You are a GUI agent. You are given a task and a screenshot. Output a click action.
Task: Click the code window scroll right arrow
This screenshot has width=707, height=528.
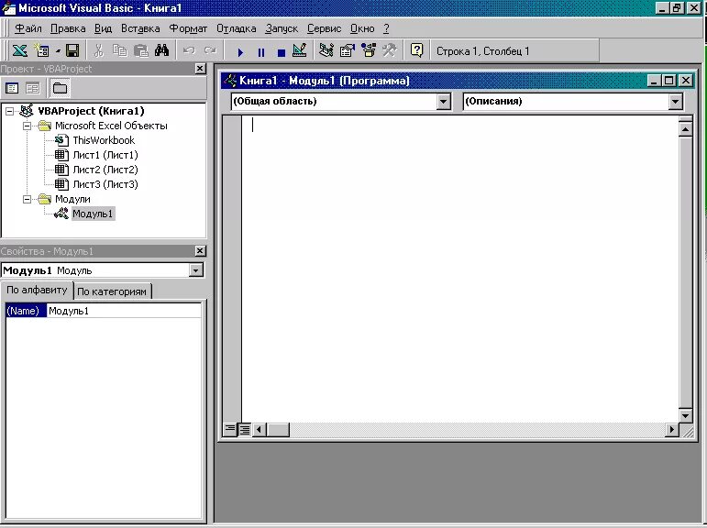(x=672, y=430)
